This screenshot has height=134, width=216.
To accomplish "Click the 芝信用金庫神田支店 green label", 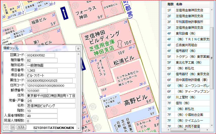I will click(102, 47).
